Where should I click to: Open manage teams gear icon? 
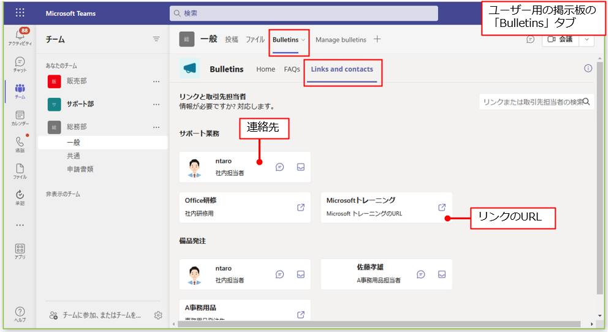158,315
